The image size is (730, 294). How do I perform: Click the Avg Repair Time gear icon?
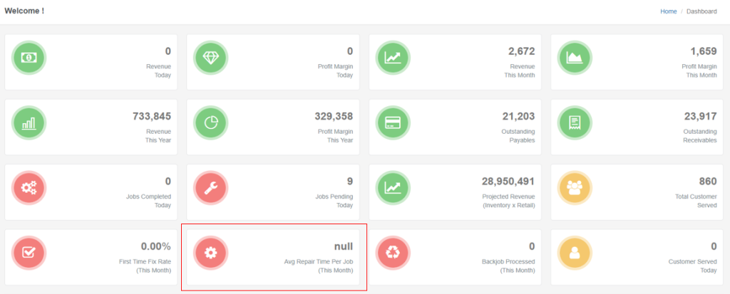pos(211,253)
